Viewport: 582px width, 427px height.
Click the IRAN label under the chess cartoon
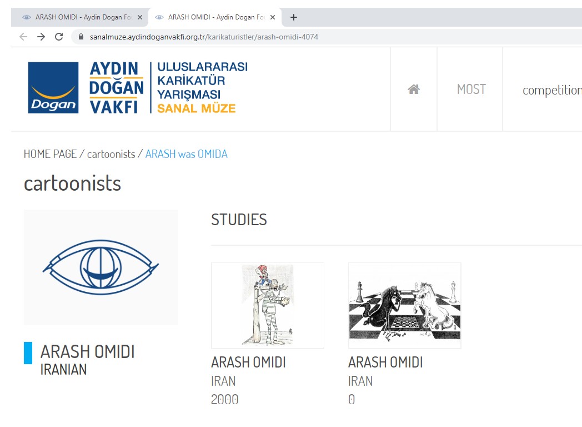click(x=360, y=381)
